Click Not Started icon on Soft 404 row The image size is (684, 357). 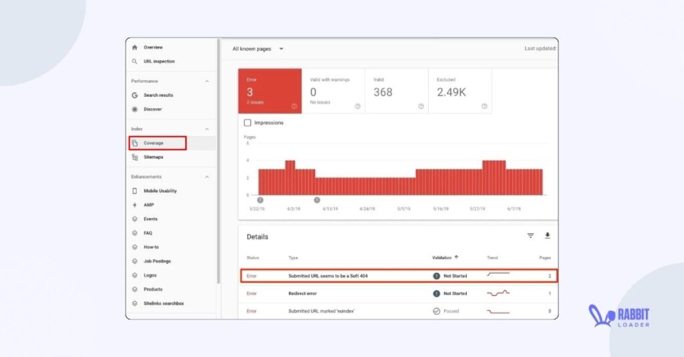436,276
